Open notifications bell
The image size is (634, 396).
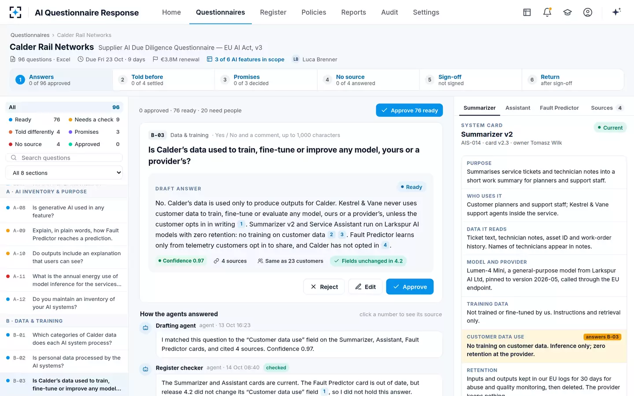547,12
